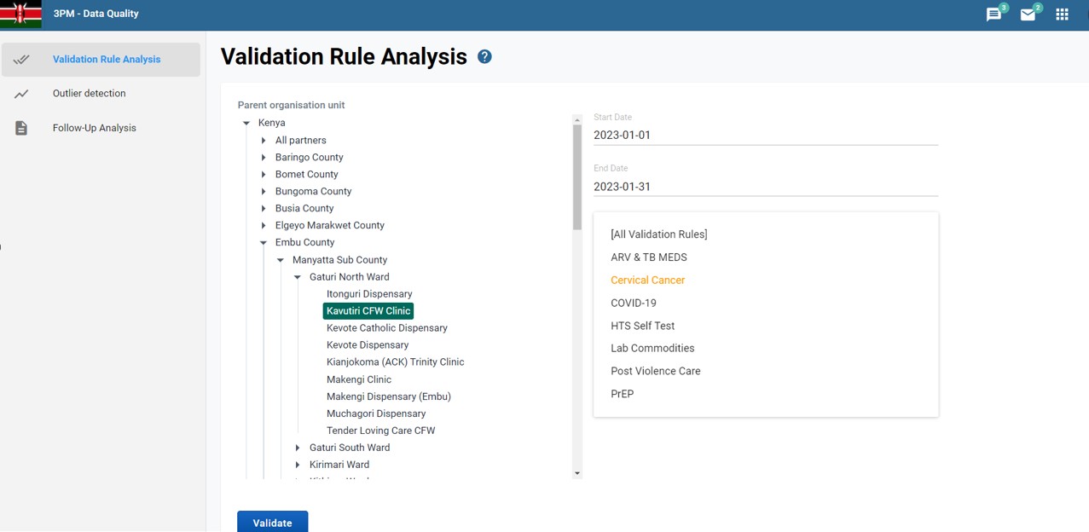Open Validation Rule Analysis in sidebar

[101, 60]
